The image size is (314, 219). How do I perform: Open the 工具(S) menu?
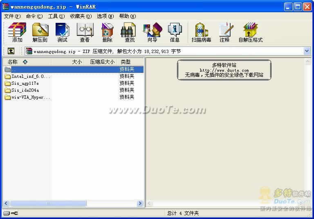pyautogui.click(x=56, y=16)
